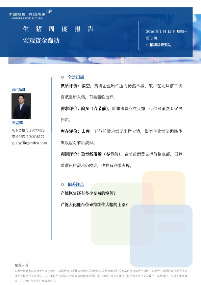This screenshot has width=201, height=285.
Task: Click the question 产能去化能否带来持续性大幅的上涨?
Action: (x=94, y=205)
